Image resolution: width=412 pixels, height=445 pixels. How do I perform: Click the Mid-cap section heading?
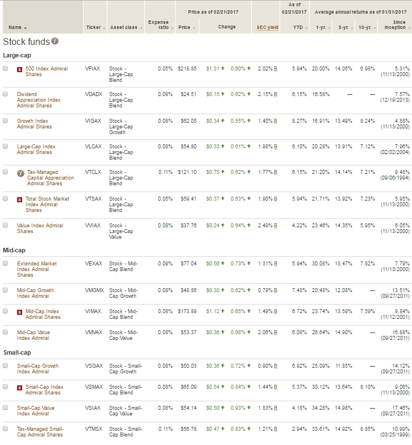[x=14, y=250]
